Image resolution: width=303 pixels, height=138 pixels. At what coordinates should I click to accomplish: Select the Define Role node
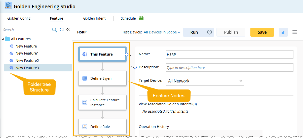tap(102, 126)
